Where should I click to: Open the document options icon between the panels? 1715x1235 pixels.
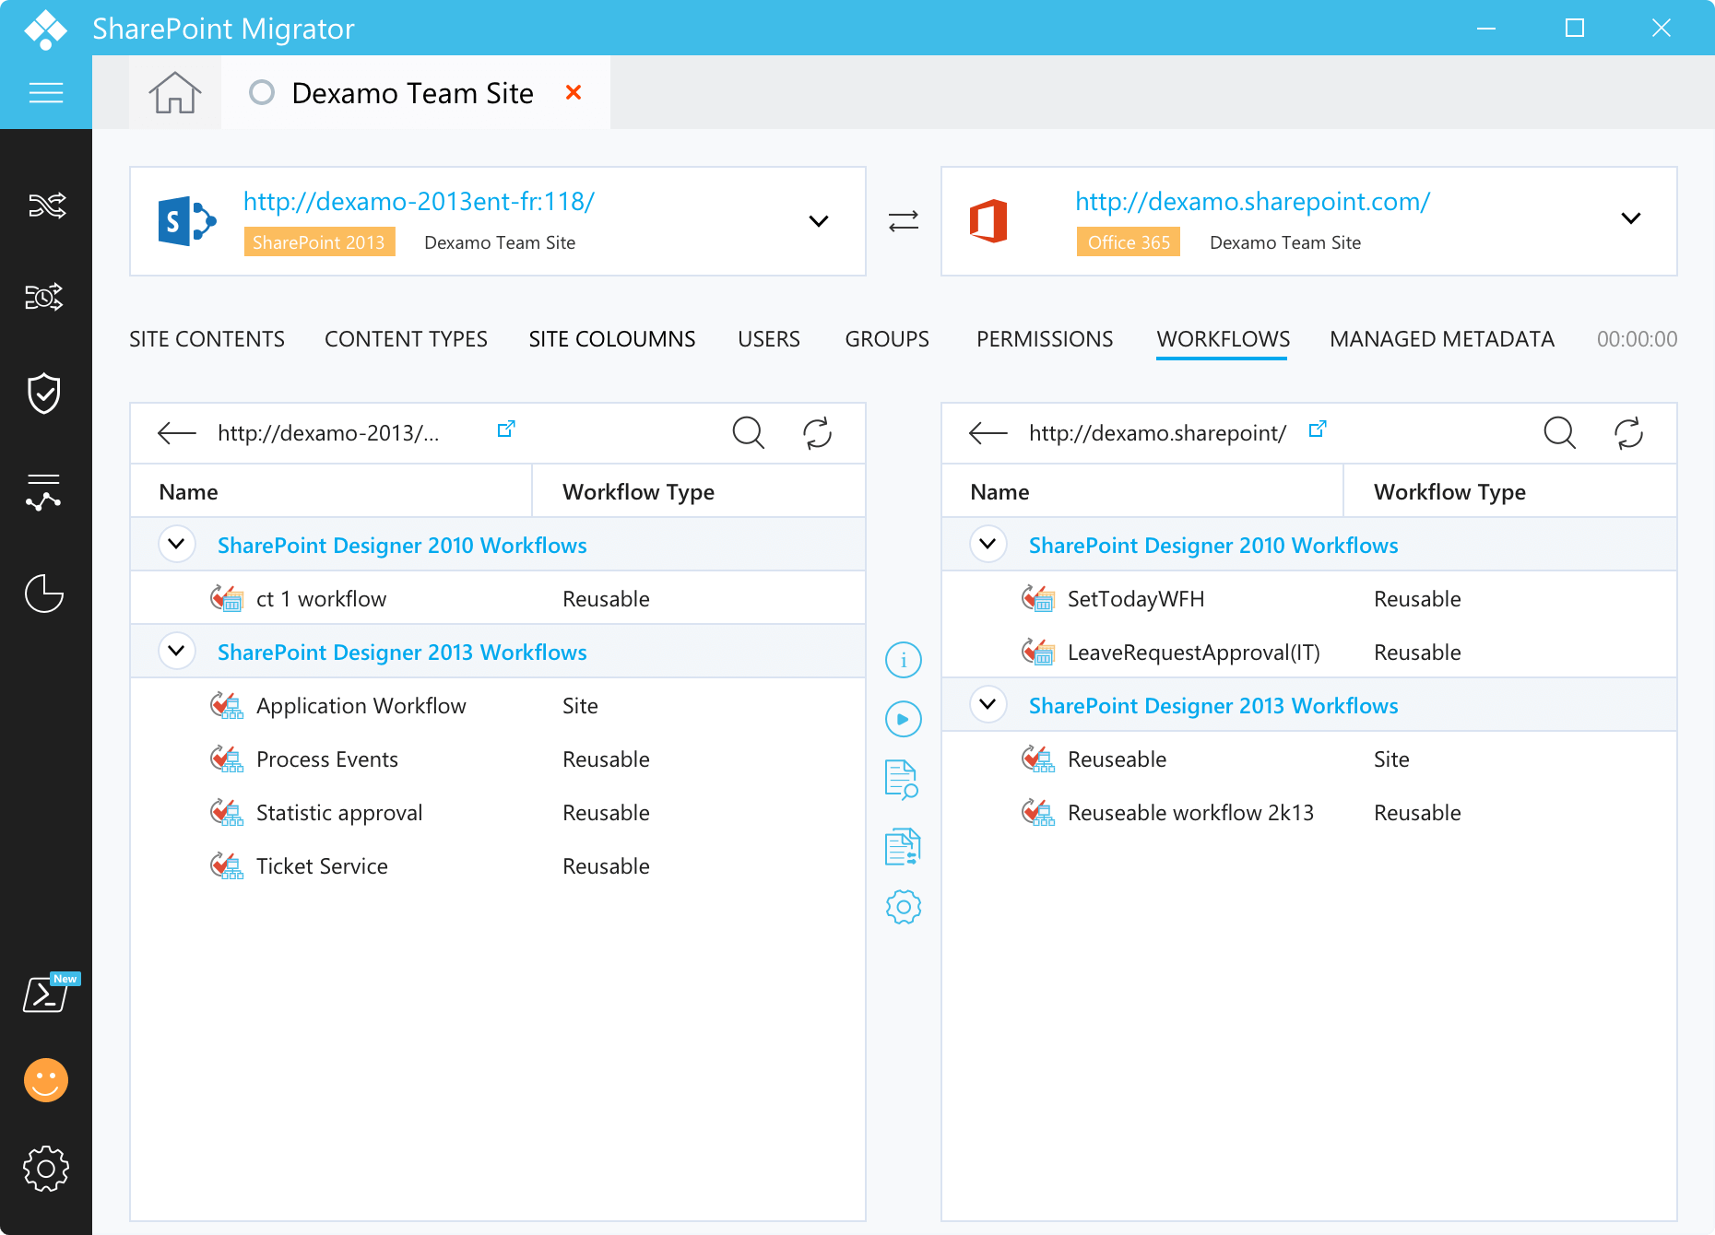click(903, 846)
